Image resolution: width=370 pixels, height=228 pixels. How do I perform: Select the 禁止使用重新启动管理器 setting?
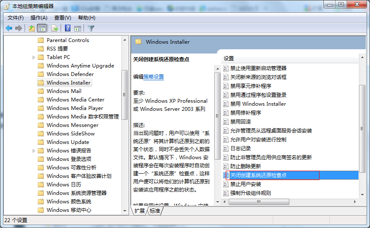[x=258, y=68]
